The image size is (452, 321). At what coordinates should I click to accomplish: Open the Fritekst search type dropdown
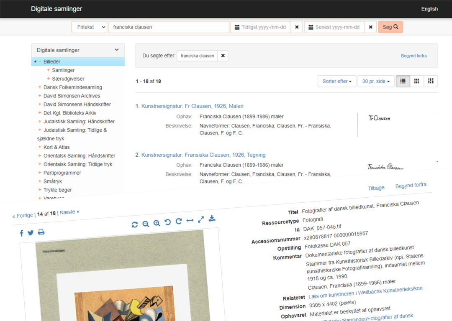click(90, 27)
